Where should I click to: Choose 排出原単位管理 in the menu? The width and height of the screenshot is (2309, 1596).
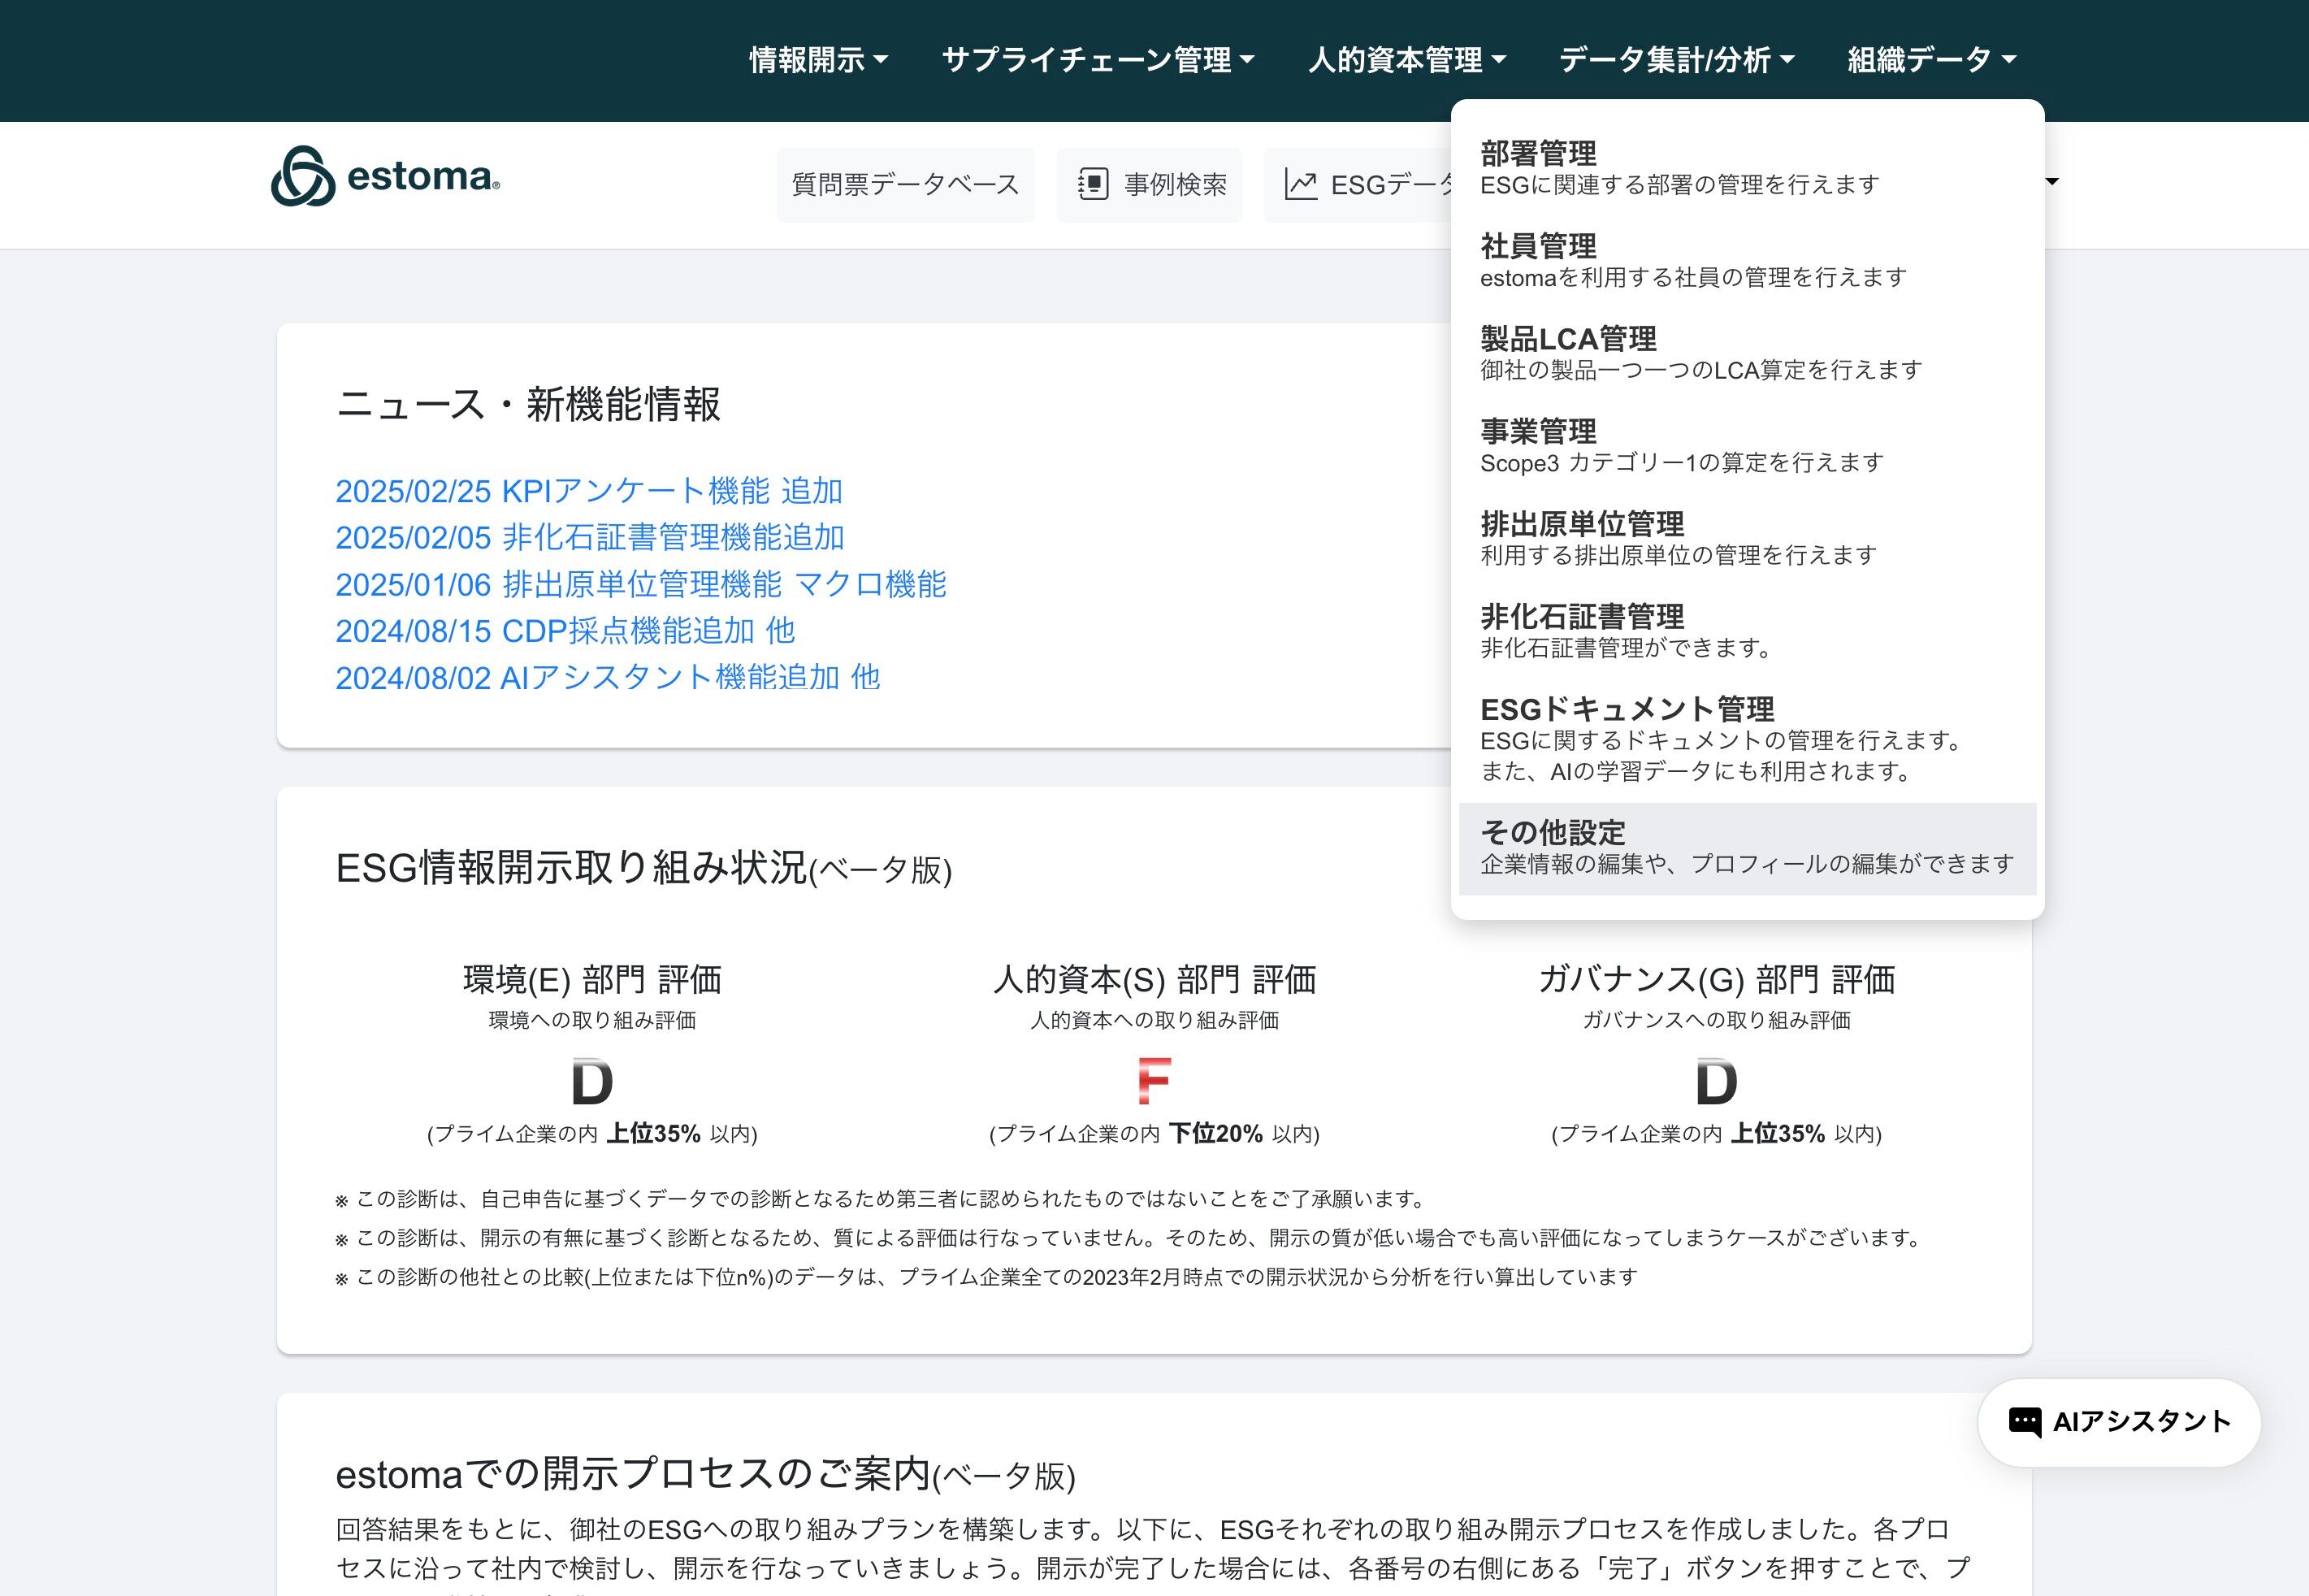click(1581, 524)
